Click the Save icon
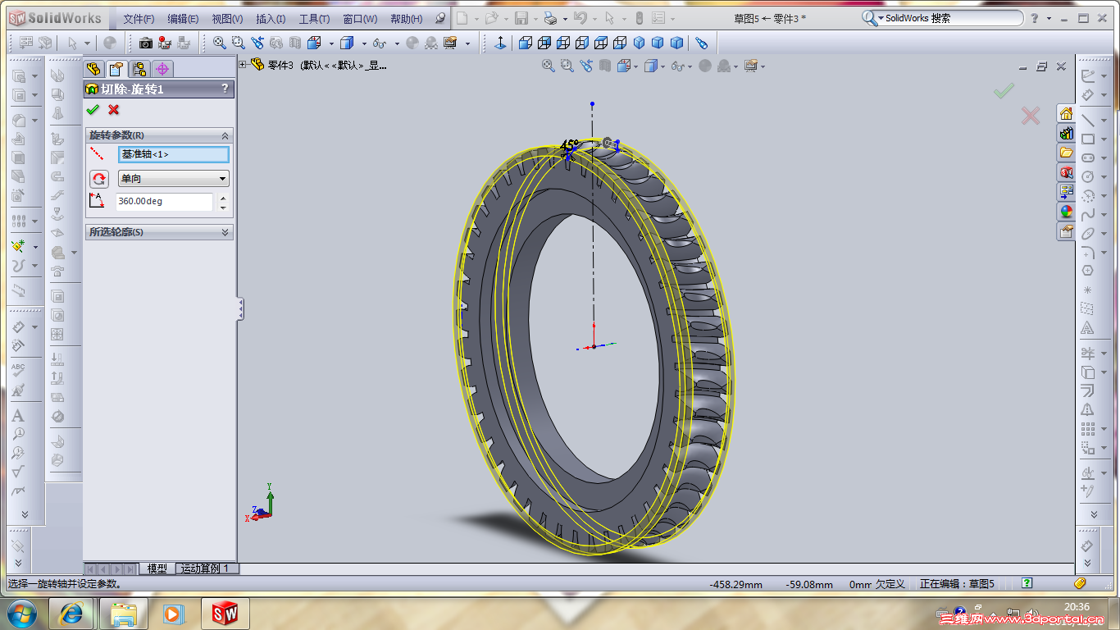This screenshot has width=1120, height=630. (521, 18)
